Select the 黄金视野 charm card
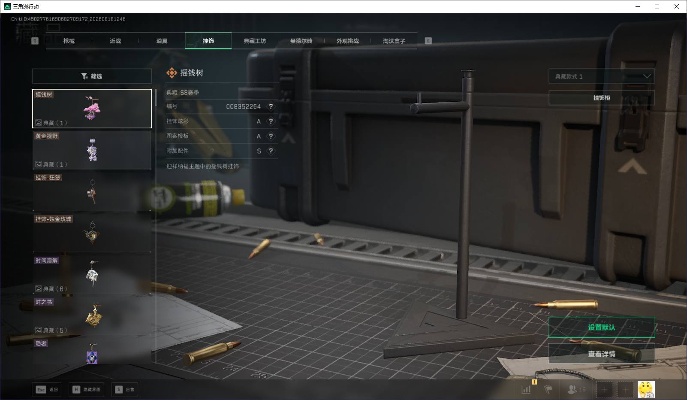Screen dimensions: 687x400 (92, 150)
